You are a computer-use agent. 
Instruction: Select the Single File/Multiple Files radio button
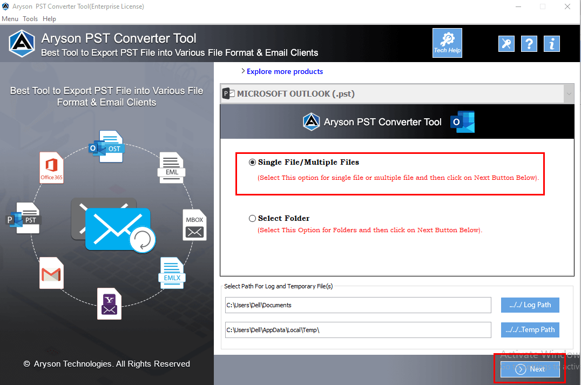(x=252, y=161)
